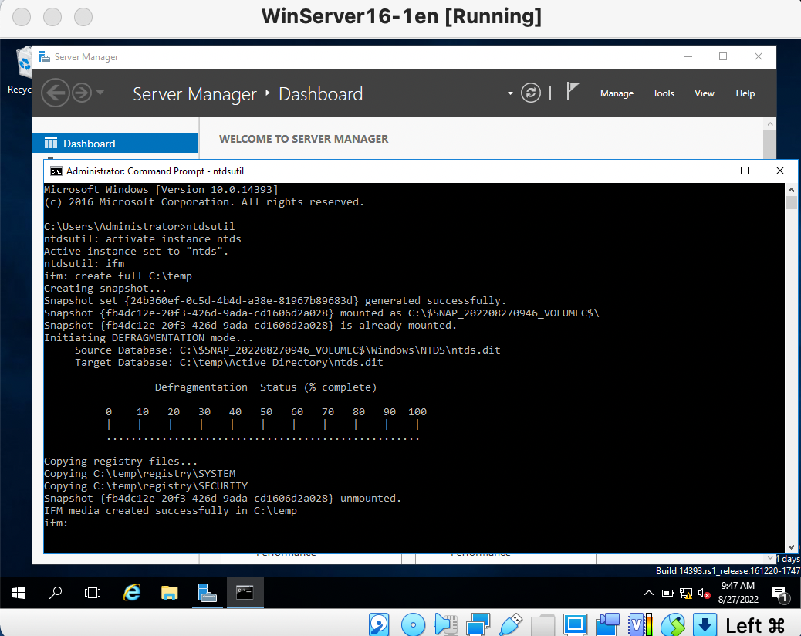
Task: Click the Server Manager back navigation arrow
Action: [55, 93]
